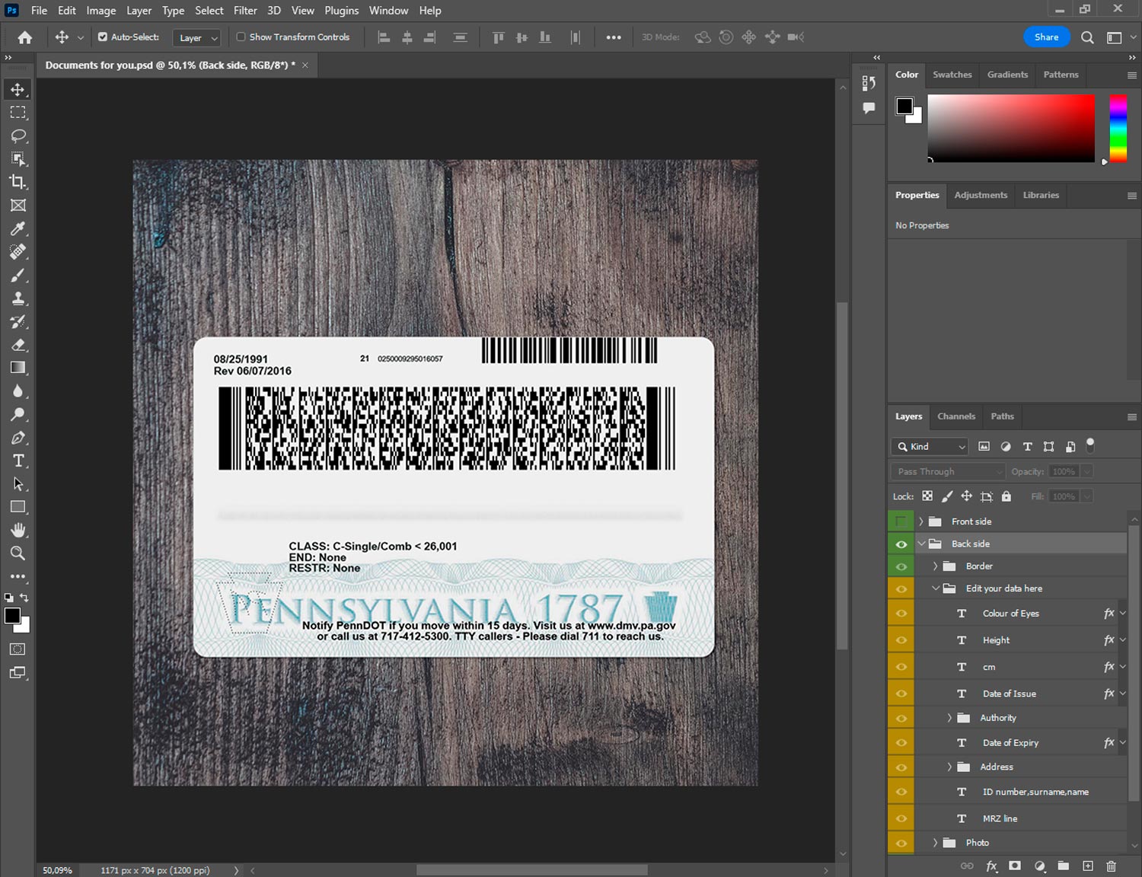Enable Show Transform Controls checkbox
Image resolution: width=1142 pixels, height=877 pixels.
[x=241, y=37]
